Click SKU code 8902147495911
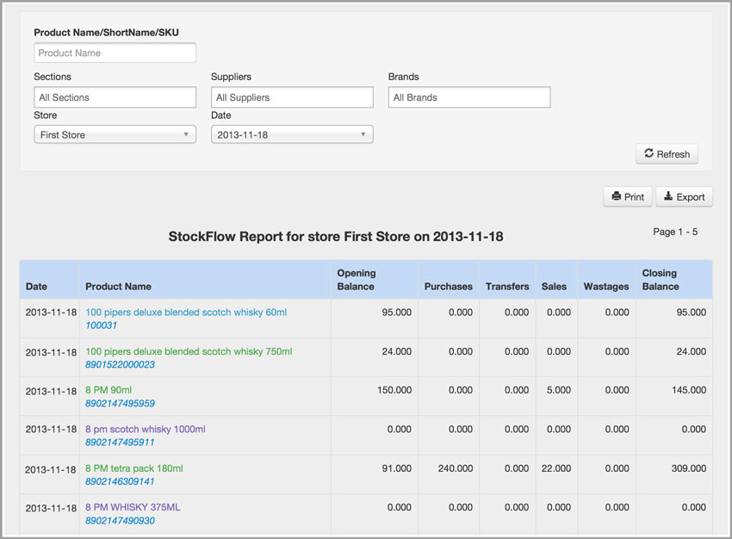 (120, 442)
